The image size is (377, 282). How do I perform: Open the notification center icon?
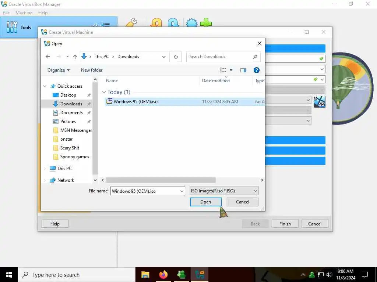[365, 275]
